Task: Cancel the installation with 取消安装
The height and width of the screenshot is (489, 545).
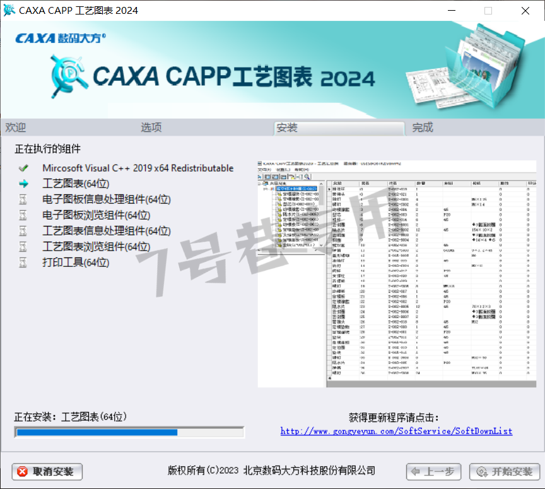Action: [47, 471]
